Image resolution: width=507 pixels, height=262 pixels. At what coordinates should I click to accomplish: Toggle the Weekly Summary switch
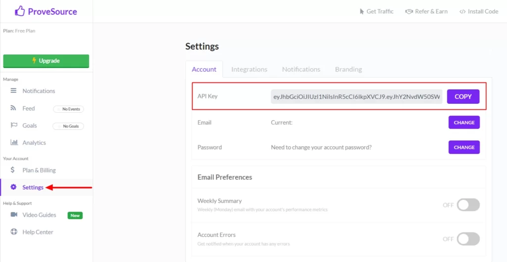coord(468,205)
